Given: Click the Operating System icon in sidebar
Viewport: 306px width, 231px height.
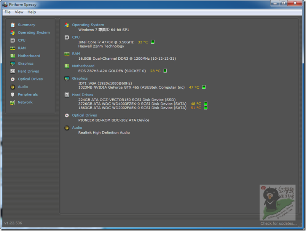Looking at the screenshot, I should pyautogui.click(x=13, y=33).
